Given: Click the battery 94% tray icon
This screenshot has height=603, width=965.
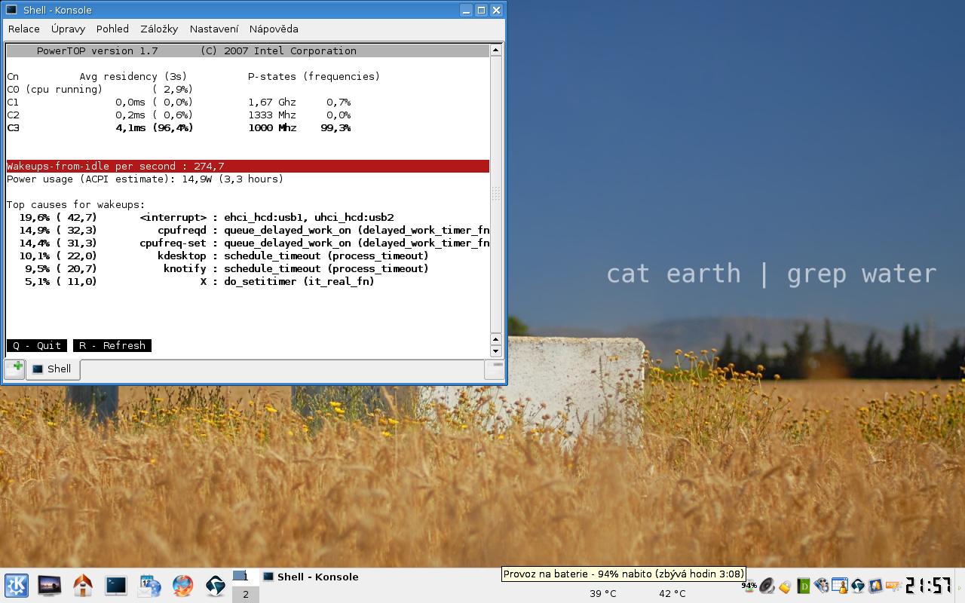Looking at the screenshot, I should [749, 586].
